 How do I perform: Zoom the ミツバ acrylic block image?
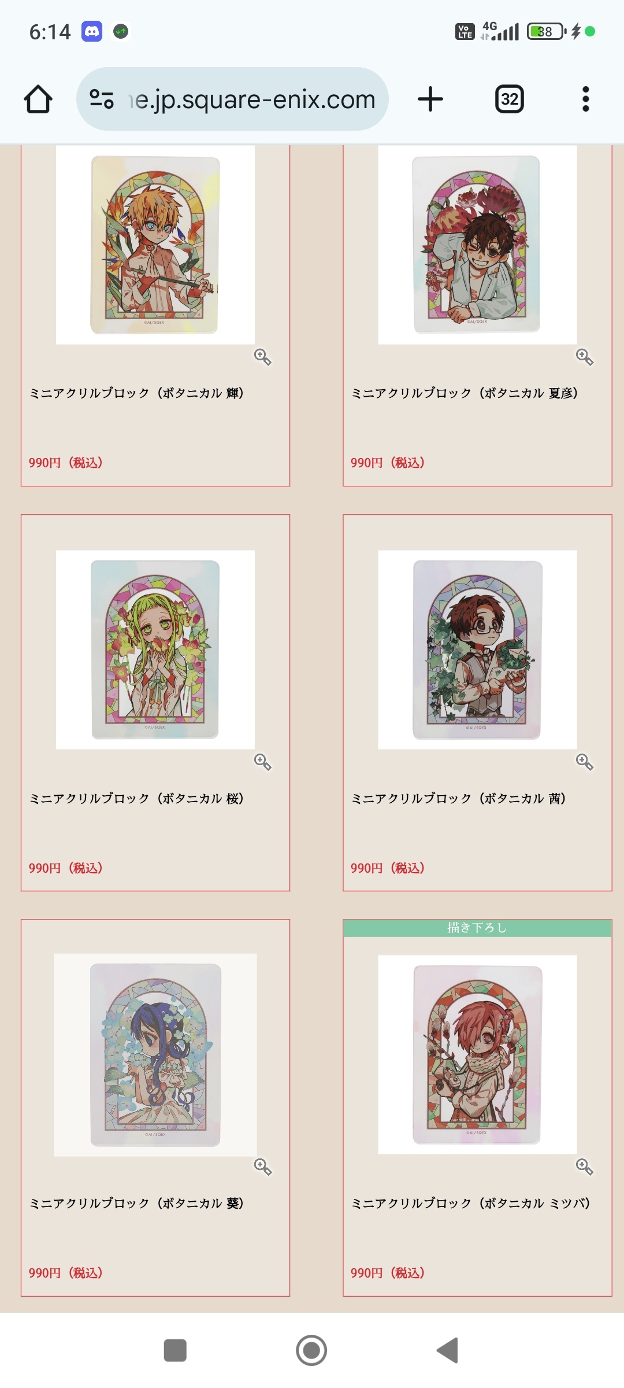click(x=585, y=1167)
